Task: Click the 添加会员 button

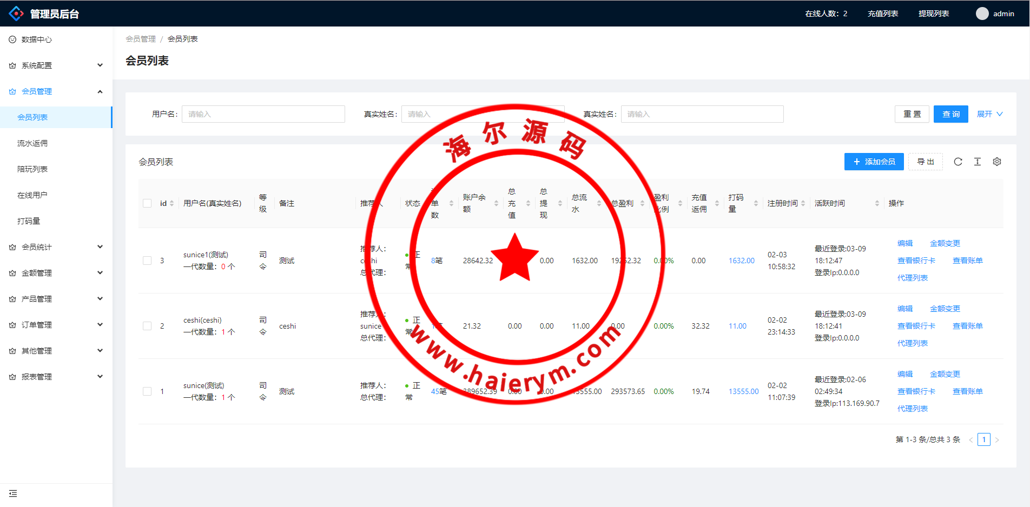Action: [x=874, y=162]
